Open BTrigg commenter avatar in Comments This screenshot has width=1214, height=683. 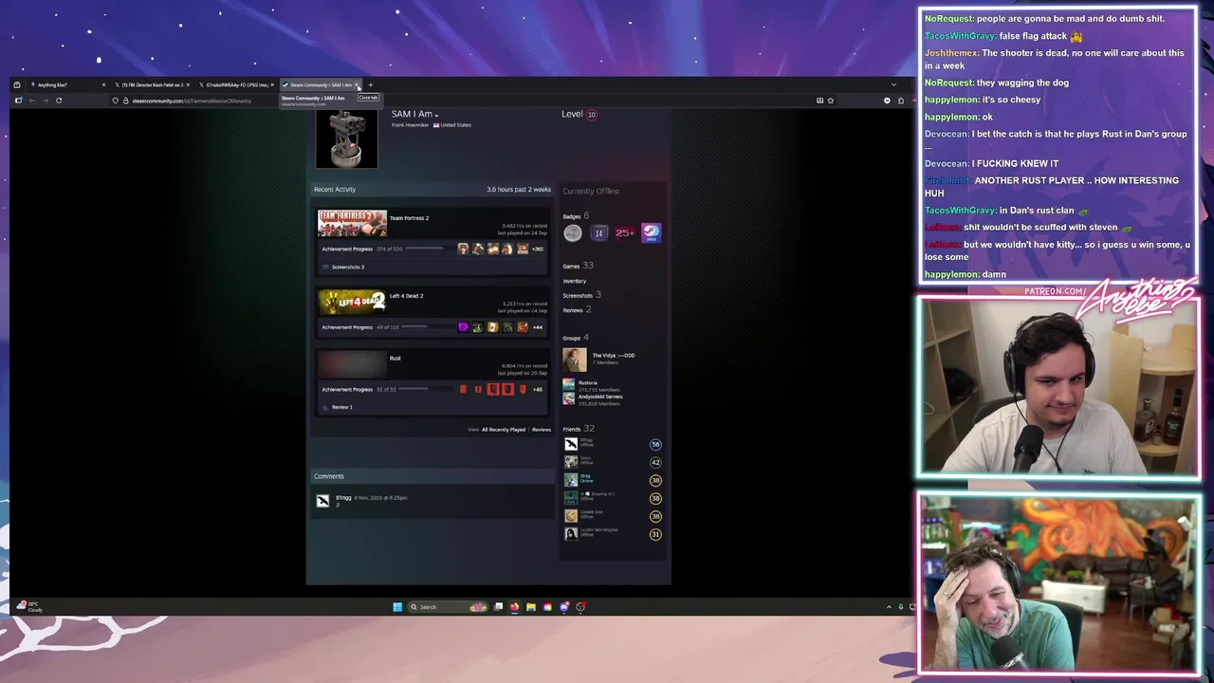tap(322, 501)
